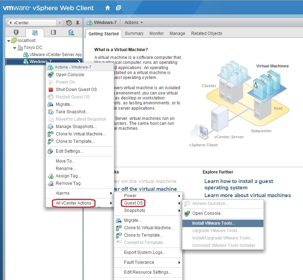Go back using vCenter navigator arrow
This screenshot has width=303, height=280.
click(11, 23)
